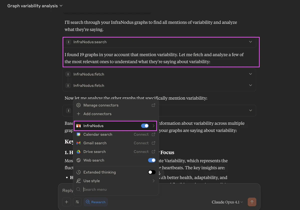Connect Gmail search

(x=141, y=143)
